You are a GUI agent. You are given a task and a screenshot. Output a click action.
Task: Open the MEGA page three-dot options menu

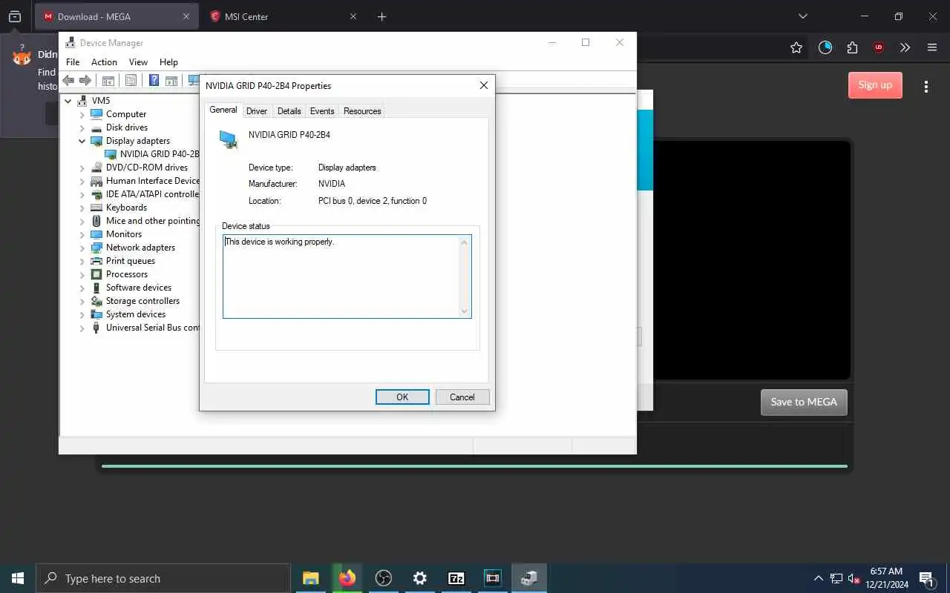[926, 87]
